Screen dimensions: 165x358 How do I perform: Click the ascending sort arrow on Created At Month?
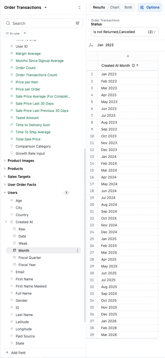[x=137, y=65]
